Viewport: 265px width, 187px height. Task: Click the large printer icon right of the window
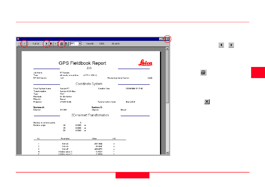point(203,72)
